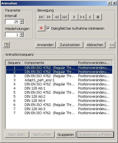Click the Gruppieren button
Screen dimensions: 118x143
tap(66, 135)
